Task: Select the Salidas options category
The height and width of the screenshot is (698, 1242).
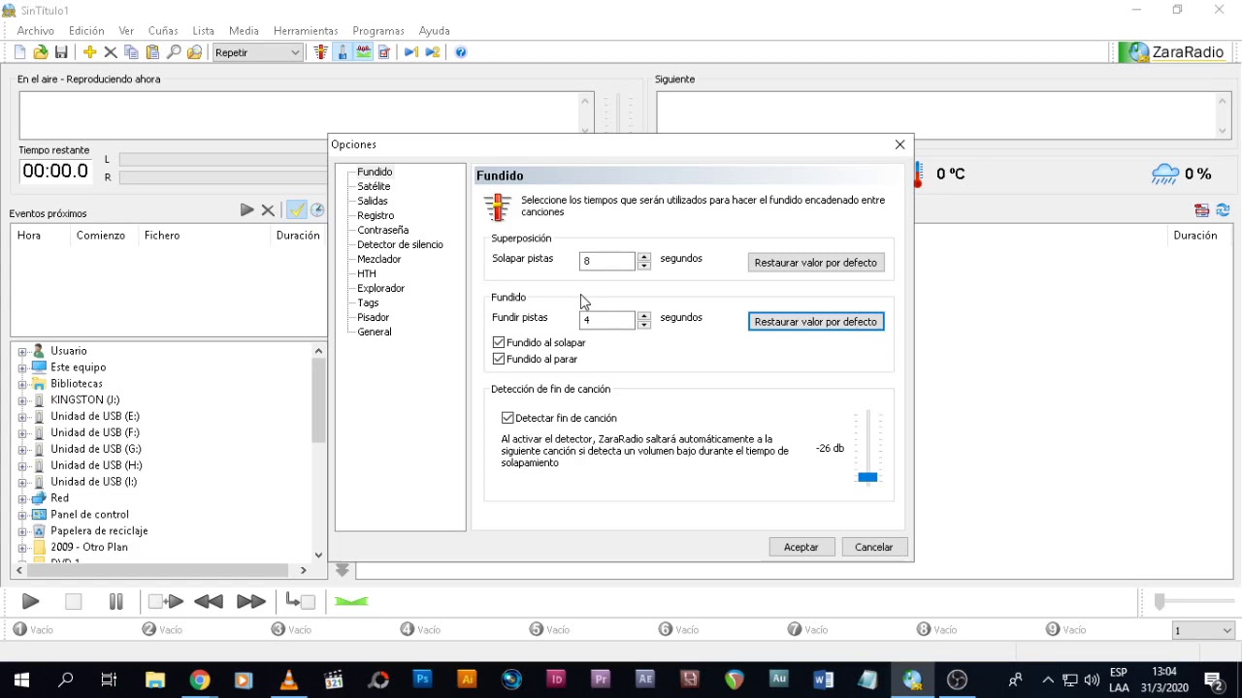Action: point(373,201)
